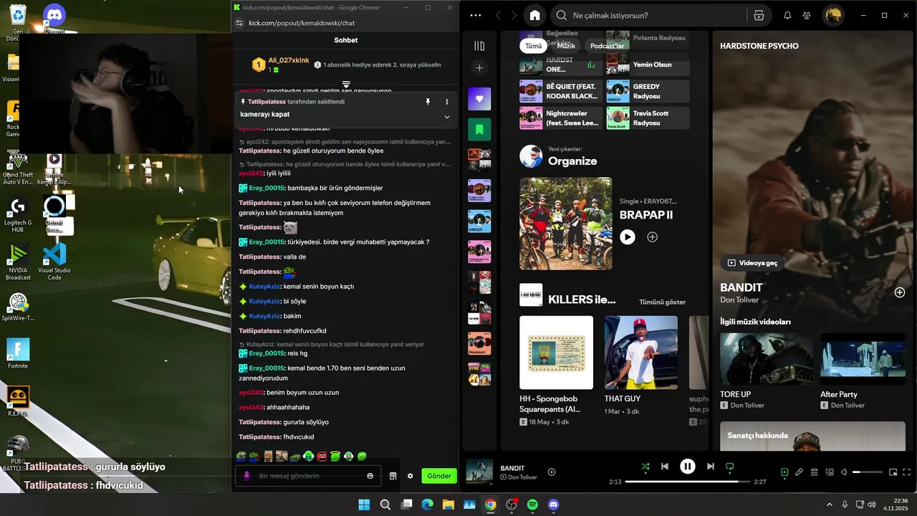The height and width of the screenshot is (516, 917).
Task: Open the Nightcrawler playlist tile
Action: [x=561, y=118]
